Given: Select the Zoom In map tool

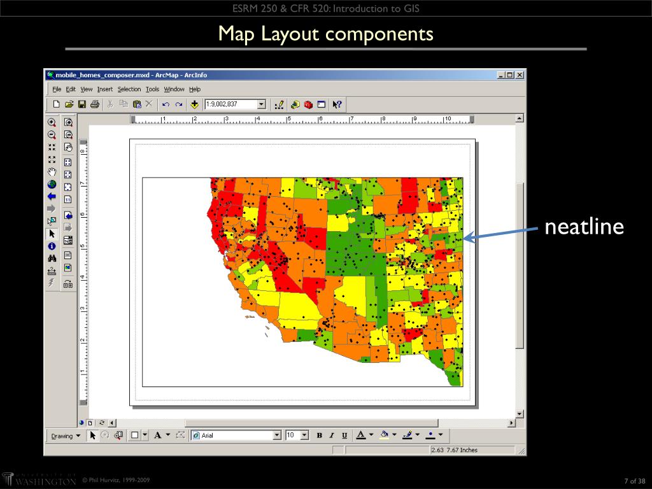Looking at the screenshot, I should pyautogui.click(x=52, y=122).
